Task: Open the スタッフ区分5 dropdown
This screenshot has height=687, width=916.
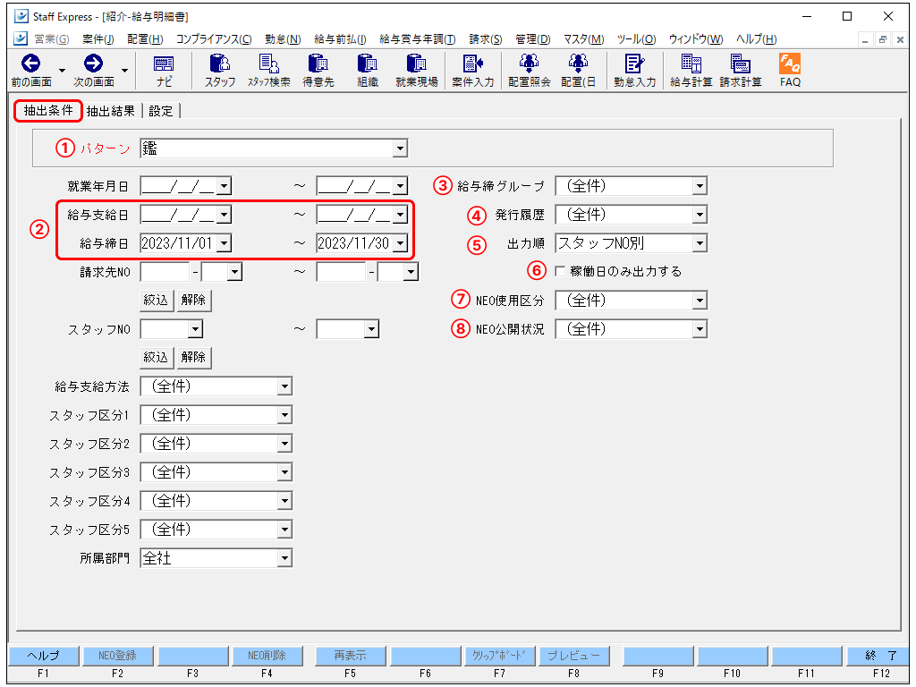Action: click(x=284, y=530)
